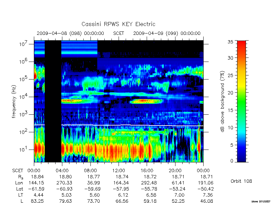Click Lat value -53.24
The height and width of the screenshot is (203, 271).
click(177, 189)
